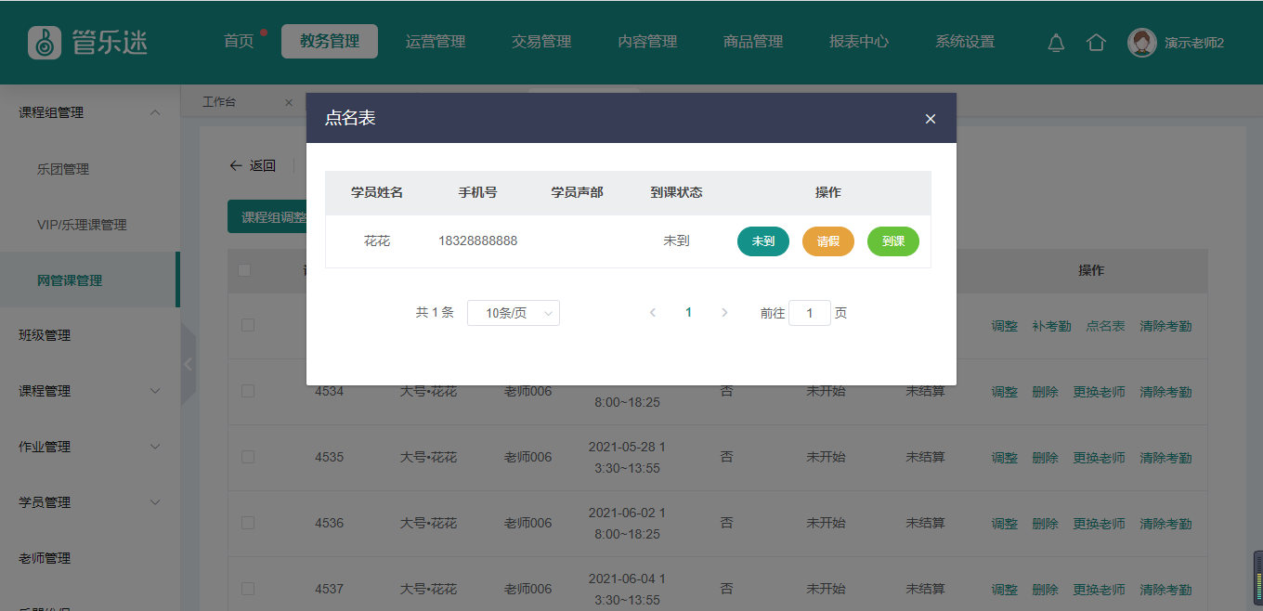Open the 报表中心 top menu
The width and height of the screenshot is (1263, 611).
(859, 42)
